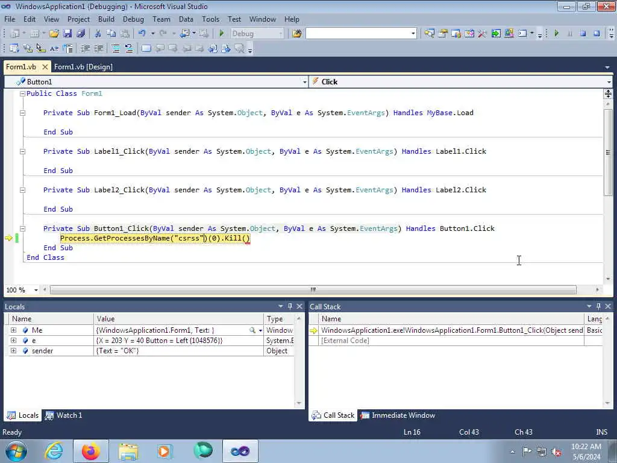Open Firefox from the taskbar
Image resolution: width=617 pixels, height=463 pixels.
90,451
